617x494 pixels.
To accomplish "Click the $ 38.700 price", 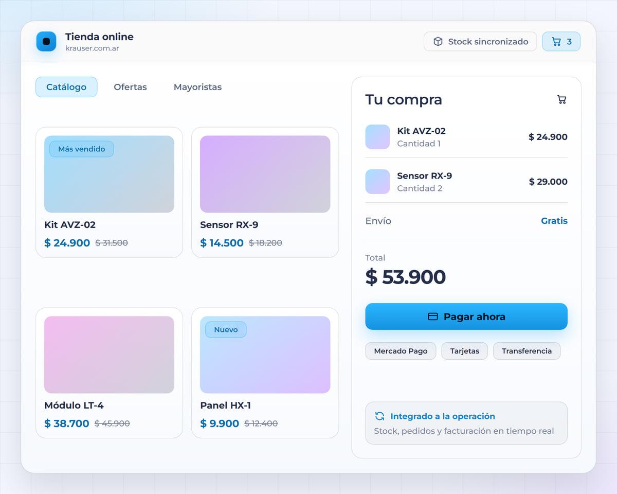I will point(67,424).
